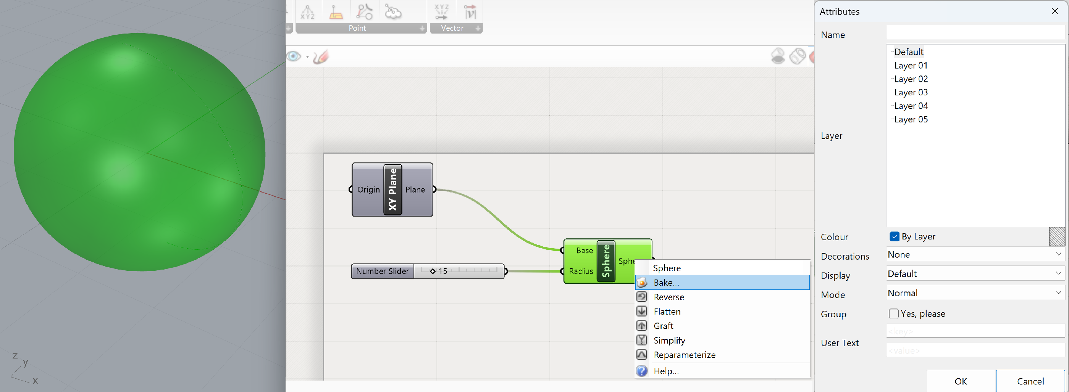Enable the 'Yes, please' Group checkbox
This screenshot has height=392, width=1069.
tap(893, 314)
